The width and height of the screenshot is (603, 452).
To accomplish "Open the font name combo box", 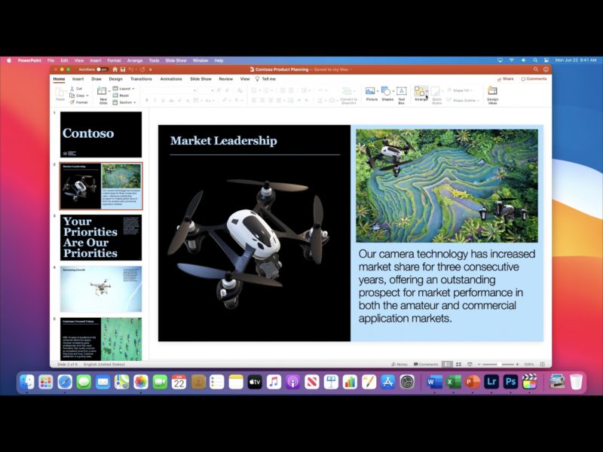I will pos(170,90).
